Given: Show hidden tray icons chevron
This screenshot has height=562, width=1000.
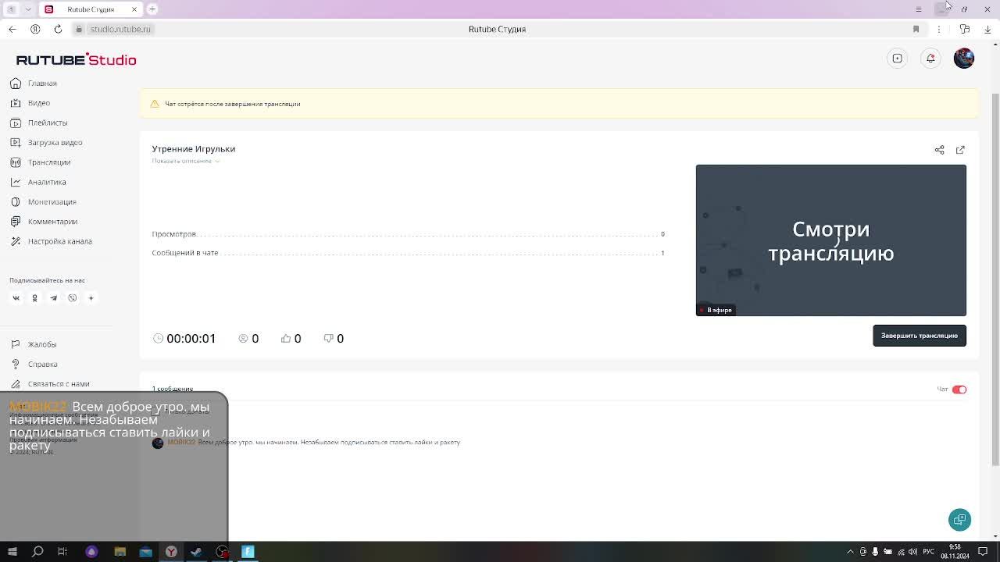Looking at the screenshot, I should (x=850, y=552).
